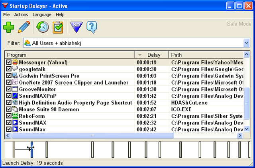255x168 pixels.
Task: Click the blue SD triangle icon
Action: click(76, 27)
